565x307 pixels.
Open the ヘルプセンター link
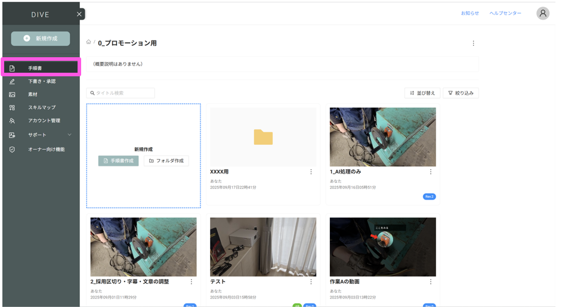tap(505, 14)
